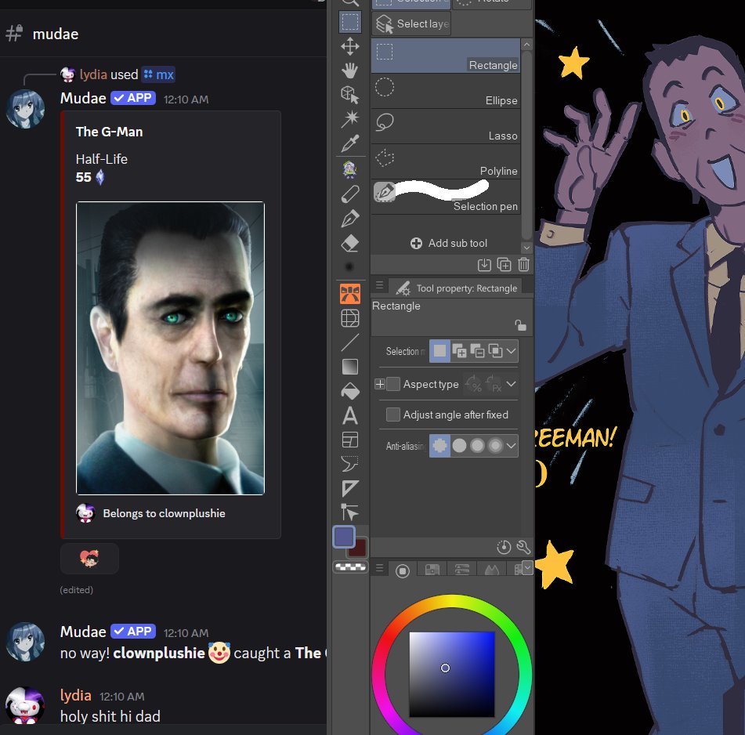The width and height of the screenshot is (745, 735).
Task: Select the Operation object cube tool
Action: click(350, 95)
